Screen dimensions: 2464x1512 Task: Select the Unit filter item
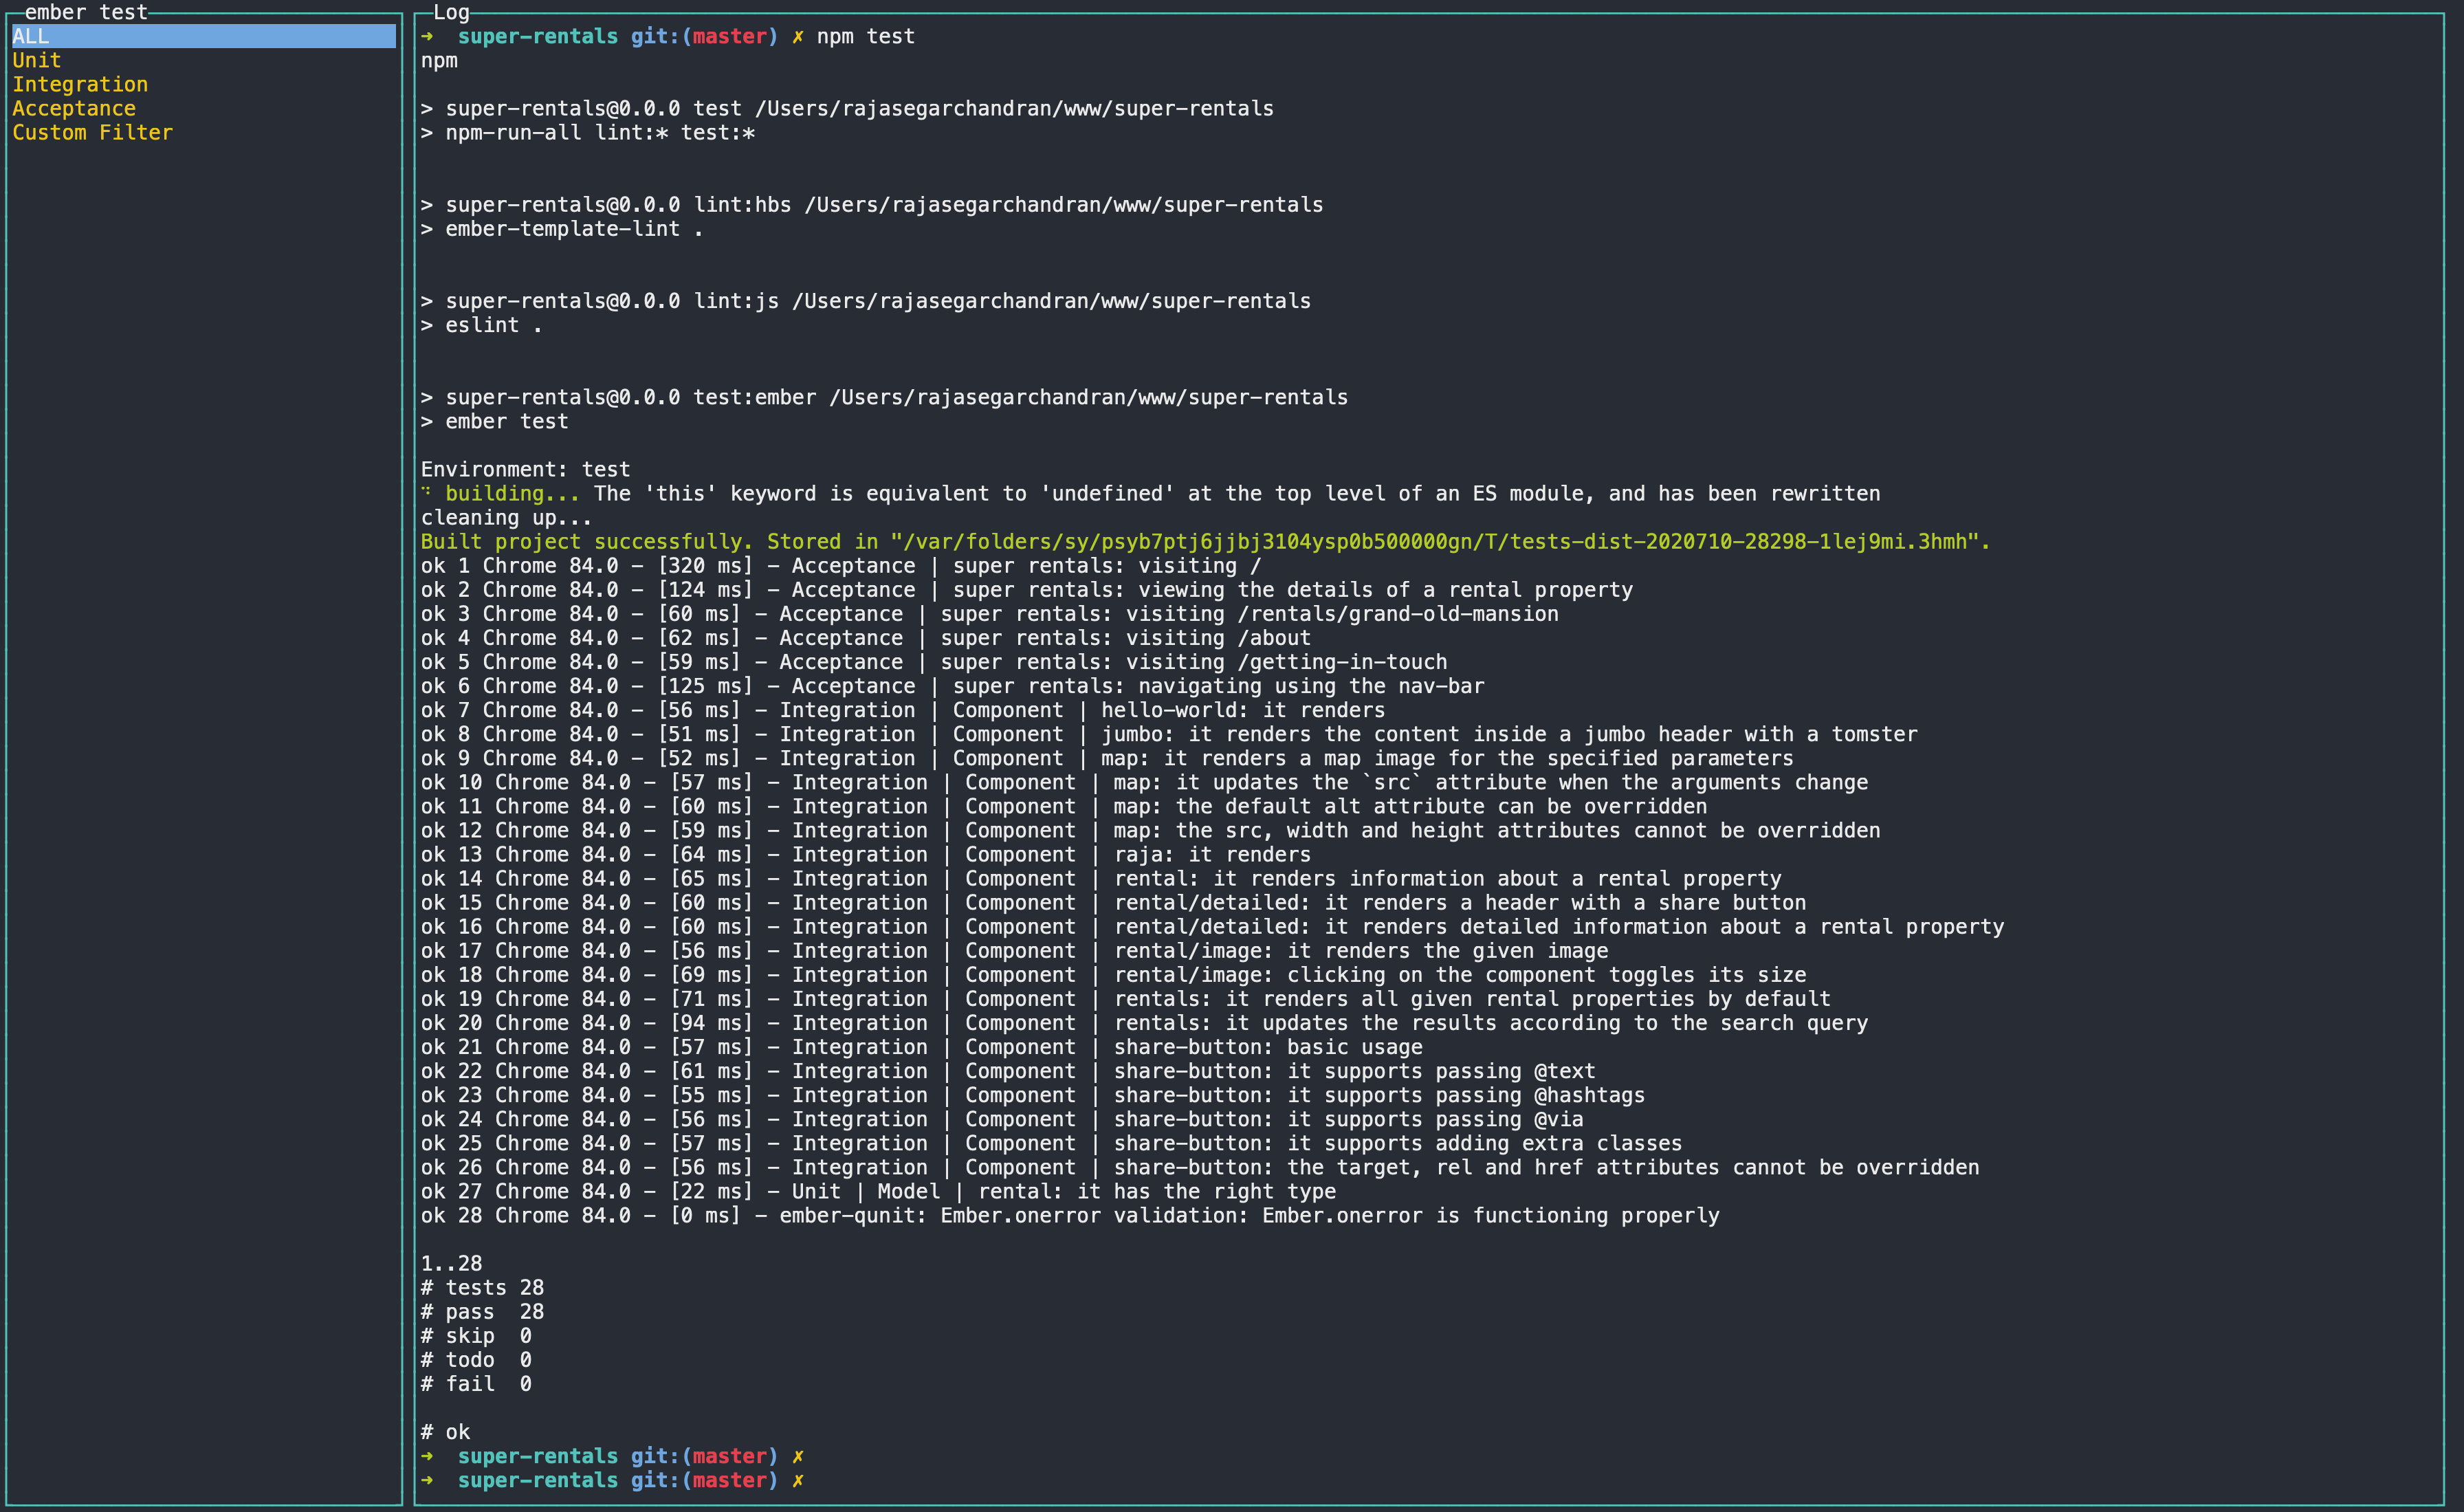point(36,60)
